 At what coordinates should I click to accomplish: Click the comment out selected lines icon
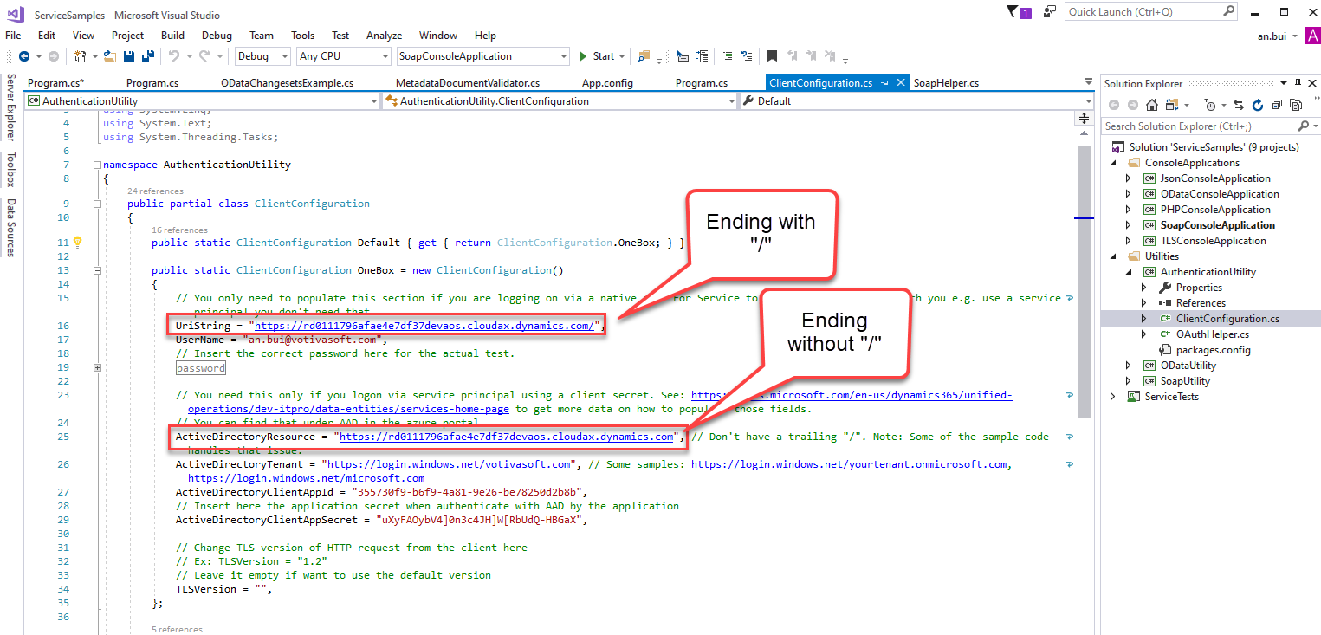[x=726, y=56]
